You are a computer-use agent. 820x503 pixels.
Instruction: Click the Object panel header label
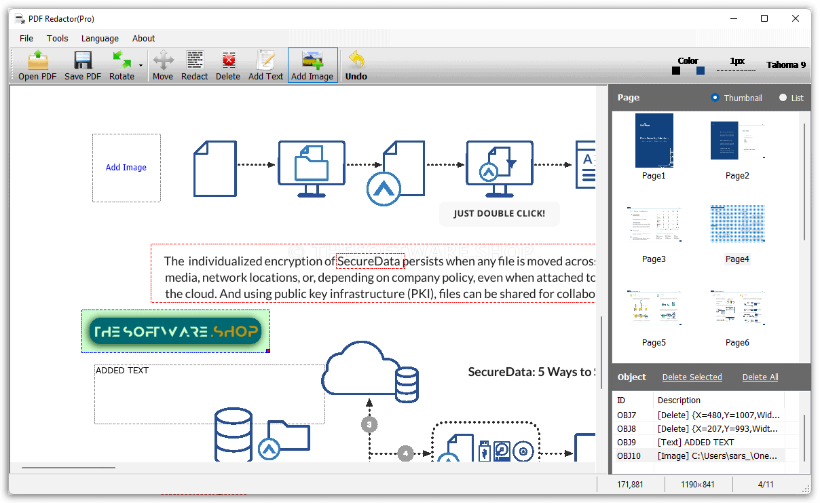click(x=632, y=377)
